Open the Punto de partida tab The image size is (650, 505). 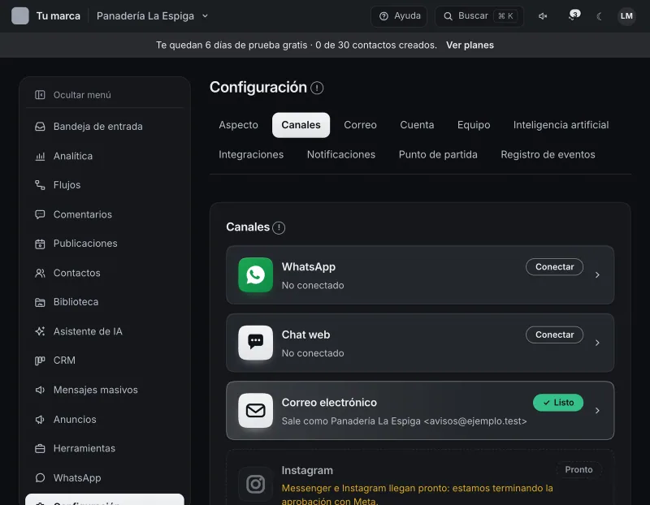[x=438, y=154]
